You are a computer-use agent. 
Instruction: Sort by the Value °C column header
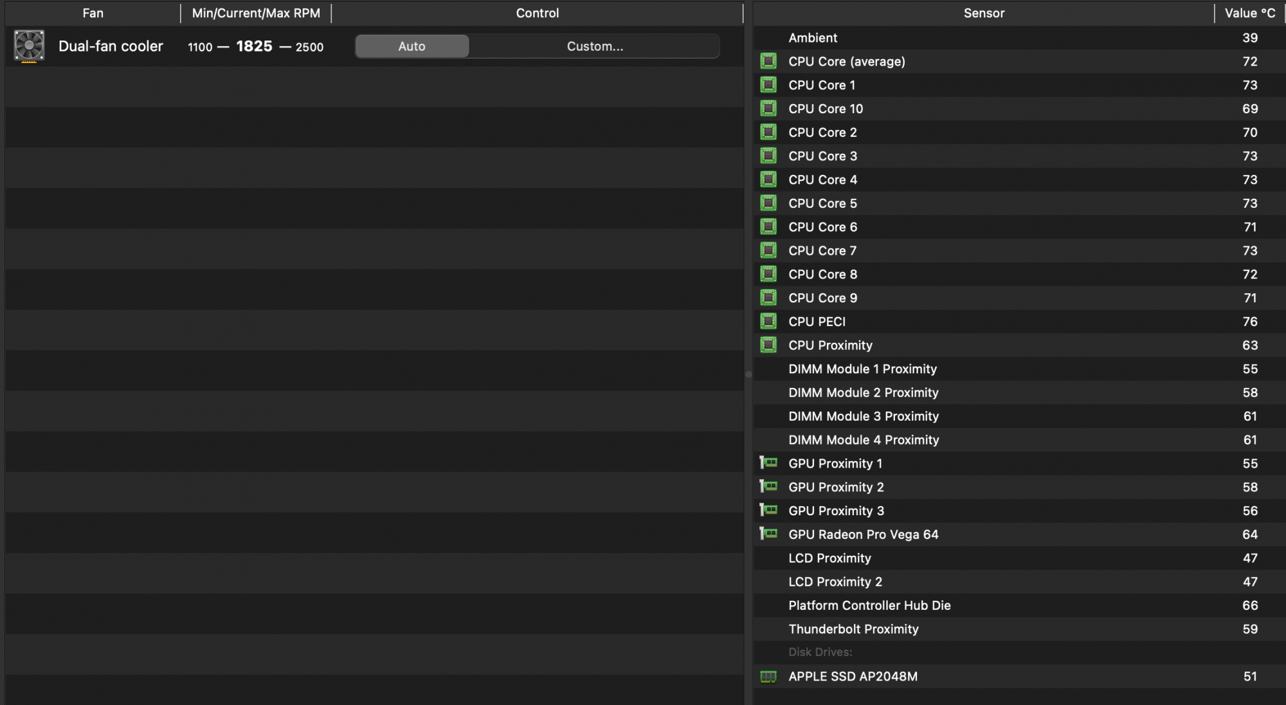click(1249, 13)
